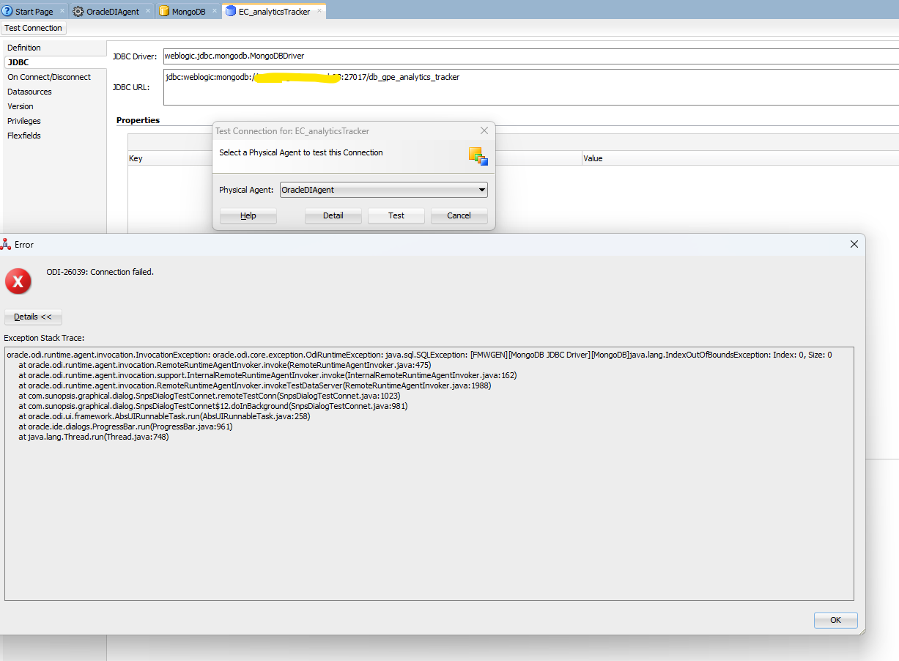This screenshot has width=899, height=661.
Task: Click the Start Page help icon
Action: [x=7, y=12]
